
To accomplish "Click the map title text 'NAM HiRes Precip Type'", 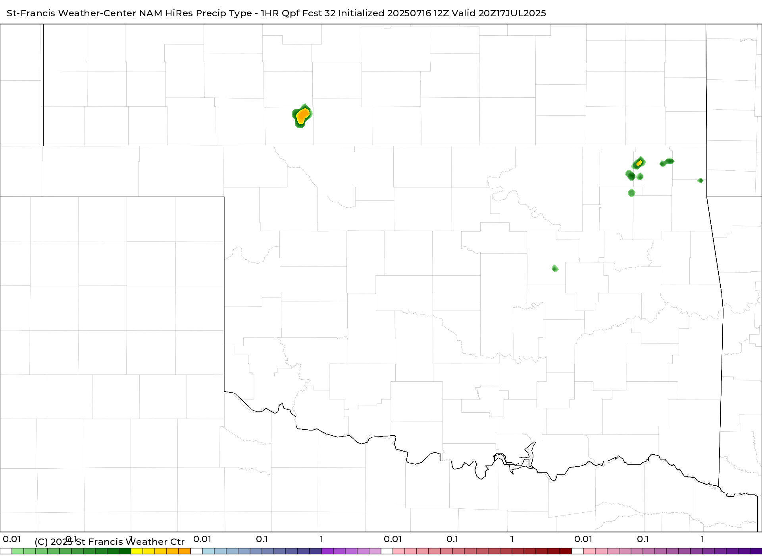I will pos(195,13).
